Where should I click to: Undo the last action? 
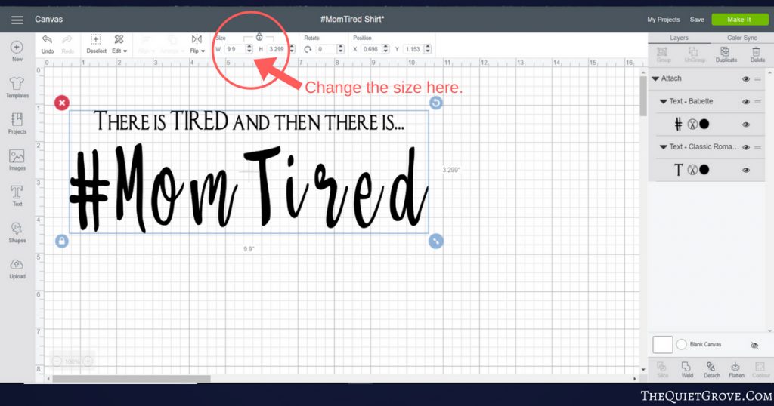point(48,44)
